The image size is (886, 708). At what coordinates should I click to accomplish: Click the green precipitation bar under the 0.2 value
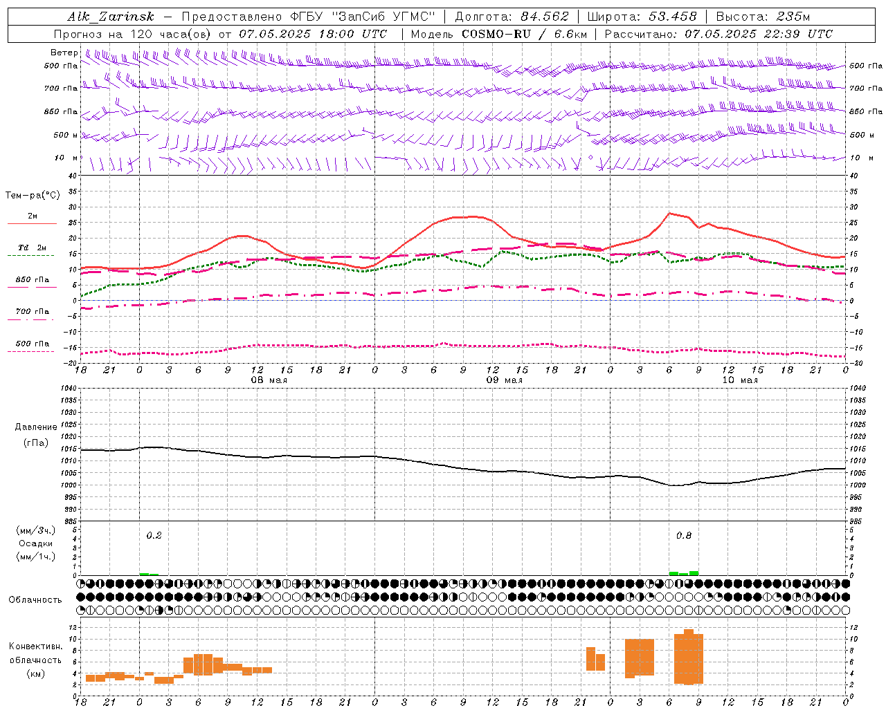(149, 574)
